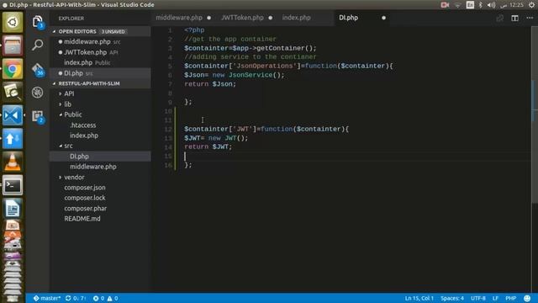
Task: Switch to the JWTToken.php tab
Action: click(246, 18)
